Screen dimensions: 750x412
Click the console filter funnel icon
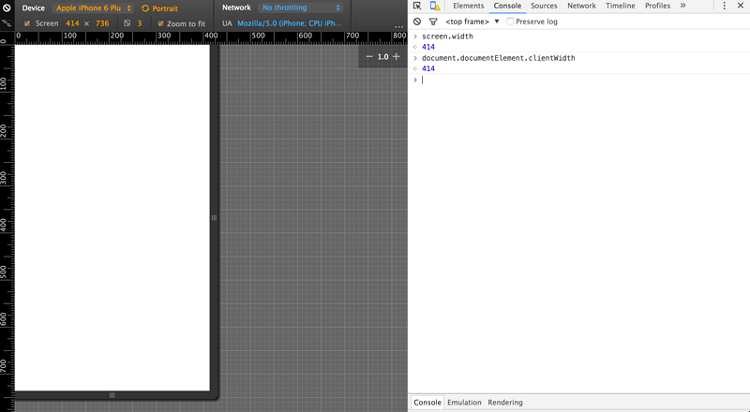pos(433,22)
